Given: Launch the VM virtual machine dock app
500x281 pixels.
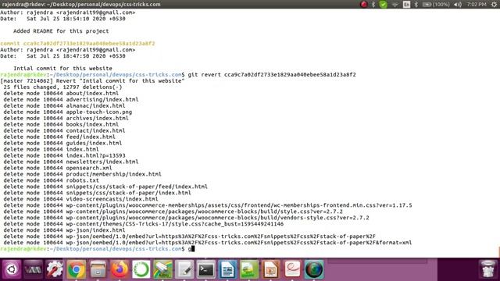Looking at the screenshot, I should point(33,269).
